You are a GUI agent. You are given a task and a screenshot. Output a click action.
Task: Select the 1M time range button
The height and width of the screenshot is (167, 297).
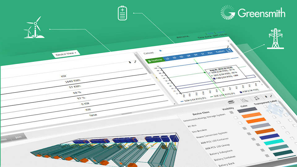[188, 55]
